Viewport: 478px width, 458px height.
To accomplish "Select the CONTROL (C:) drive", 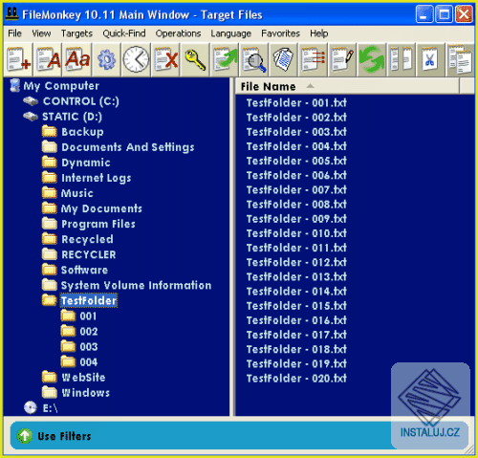I will click(x=81, y=101).
